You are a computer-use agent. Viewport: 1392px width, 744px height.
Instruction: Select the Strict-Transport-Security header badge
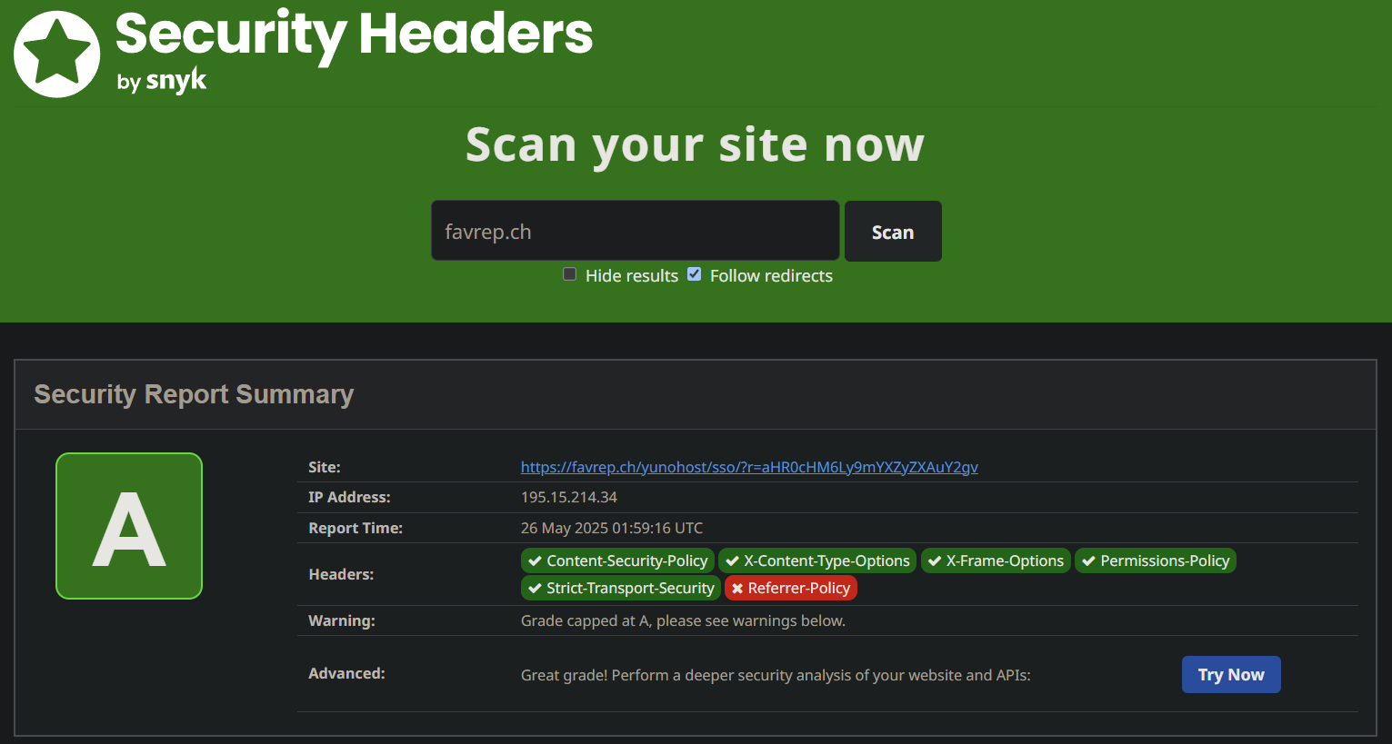620,588
